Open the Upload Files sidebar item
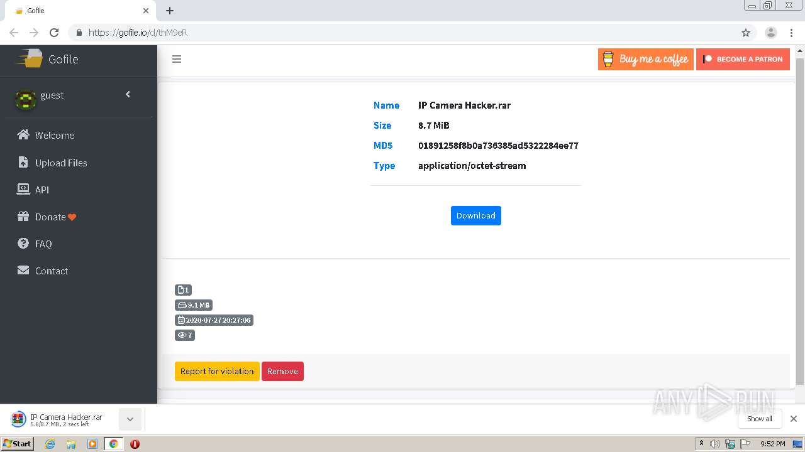Viewport: 805px width, 452px height. tap(79, 163)
